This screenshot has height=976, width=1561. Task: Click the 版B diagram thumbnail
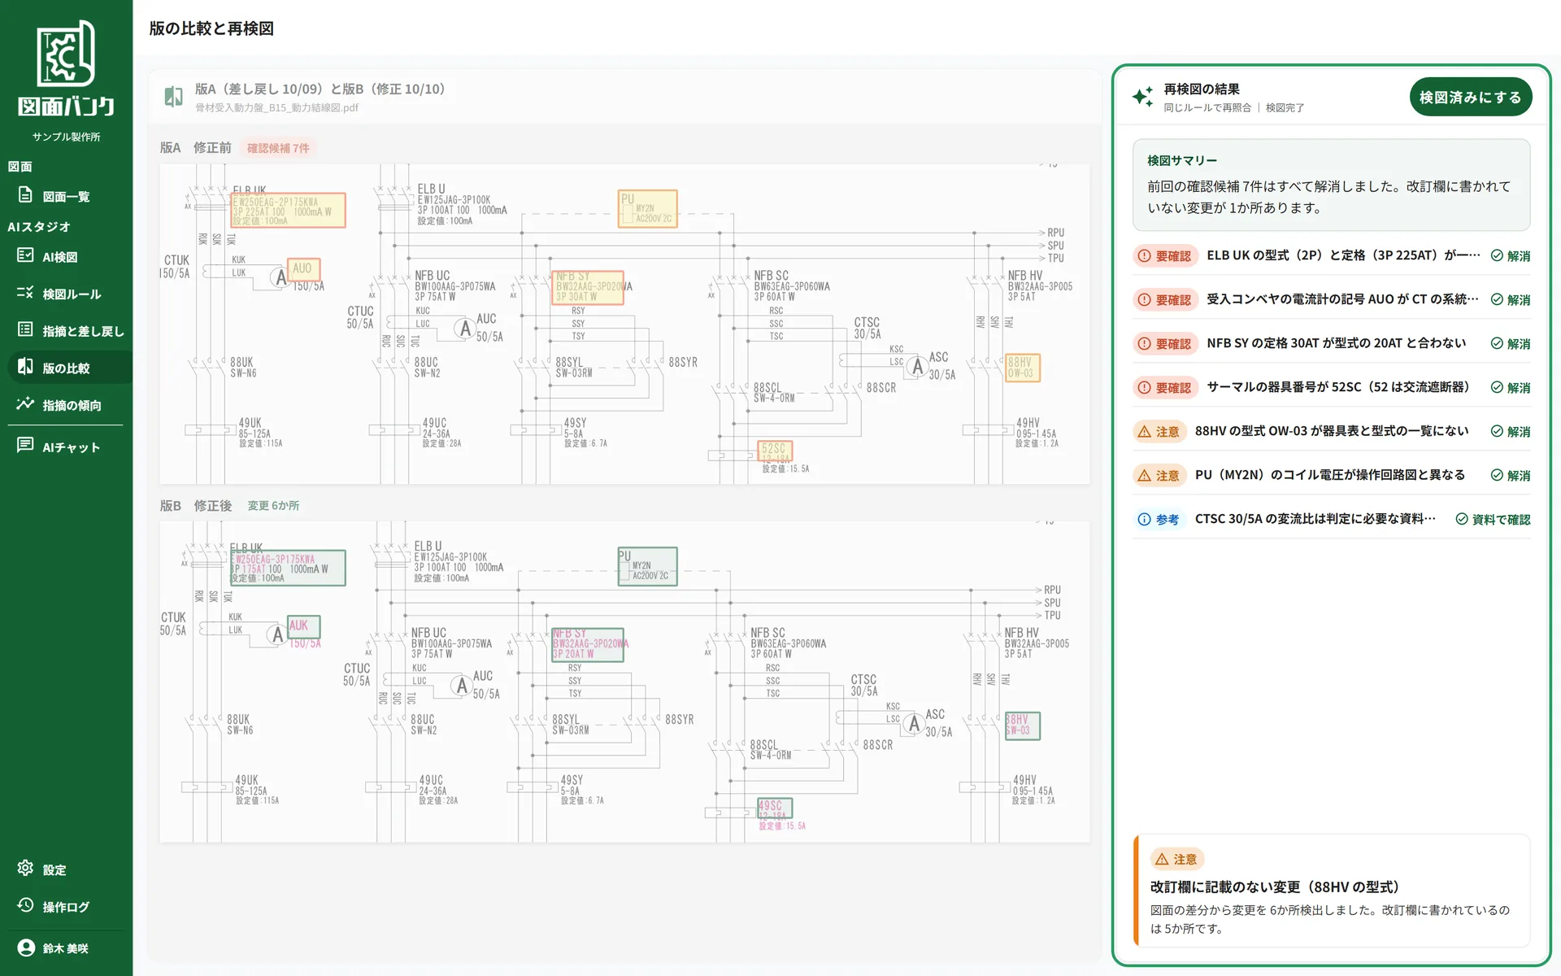(x=624, y=682)
